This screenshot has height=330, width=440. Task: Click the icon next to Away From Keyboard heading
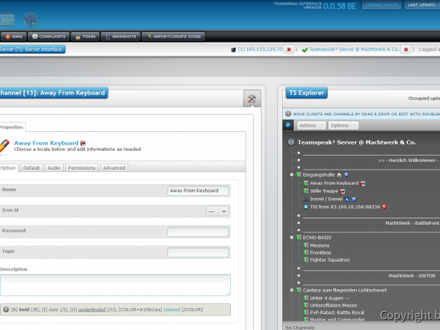pos(82,143)
